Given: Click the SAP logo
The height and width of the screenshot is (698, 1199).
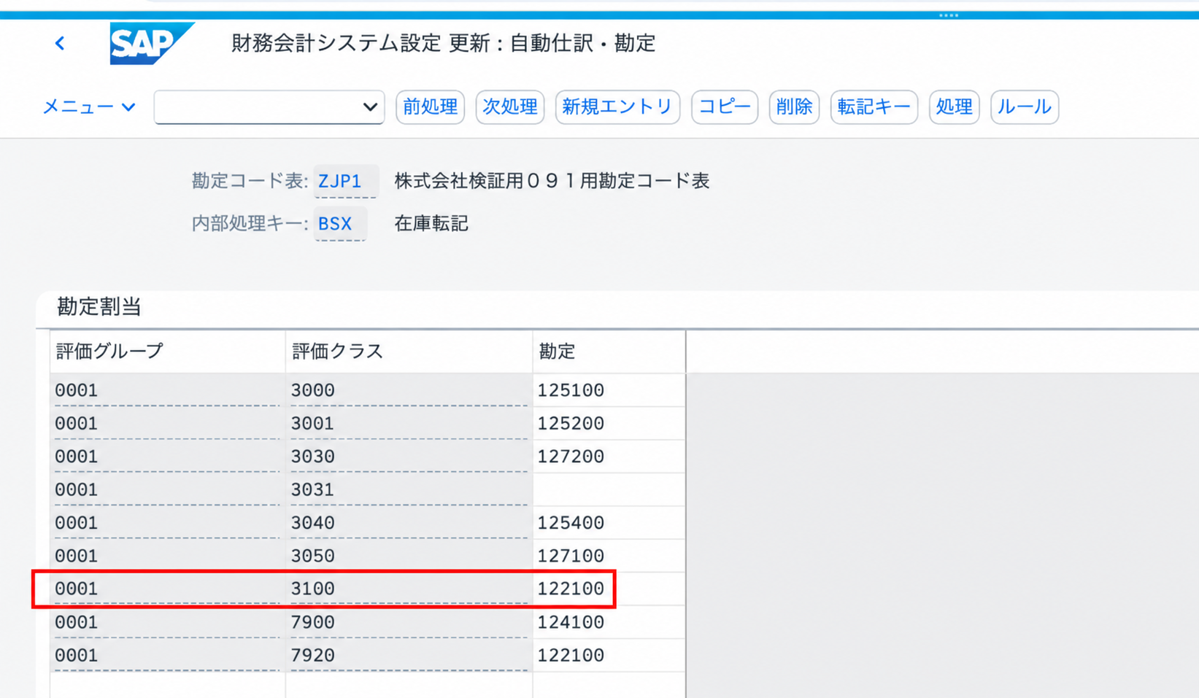Looking at the screenshot, I should pos(151,44).
